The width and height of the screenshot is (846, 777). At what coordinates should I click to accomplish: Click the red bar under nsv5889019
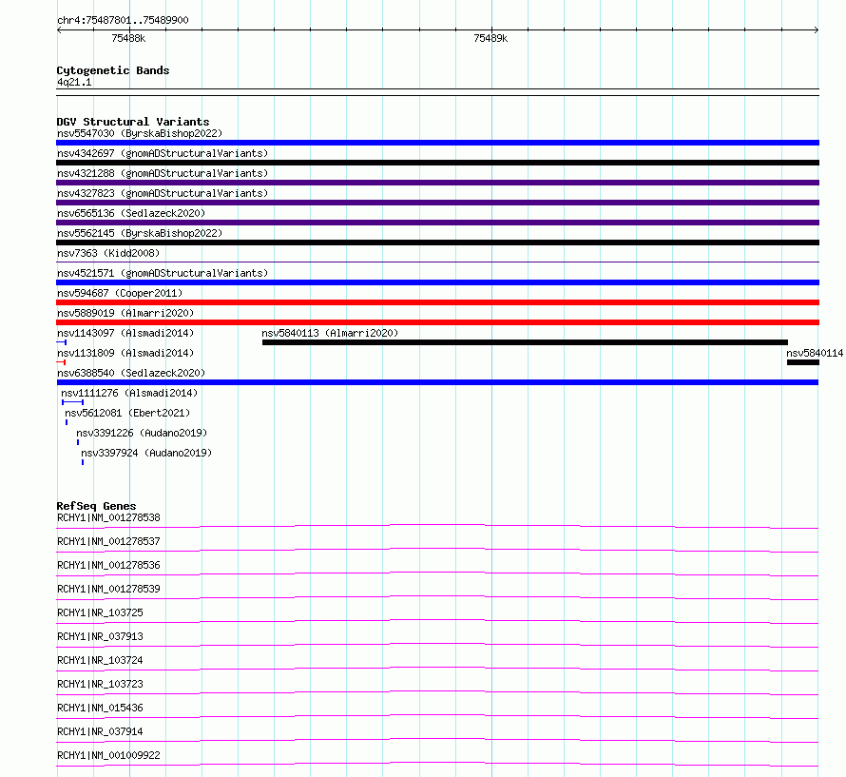tap(437, 322)
